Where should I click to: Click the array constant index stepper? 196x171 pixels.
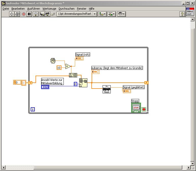[x=15, y=82]
